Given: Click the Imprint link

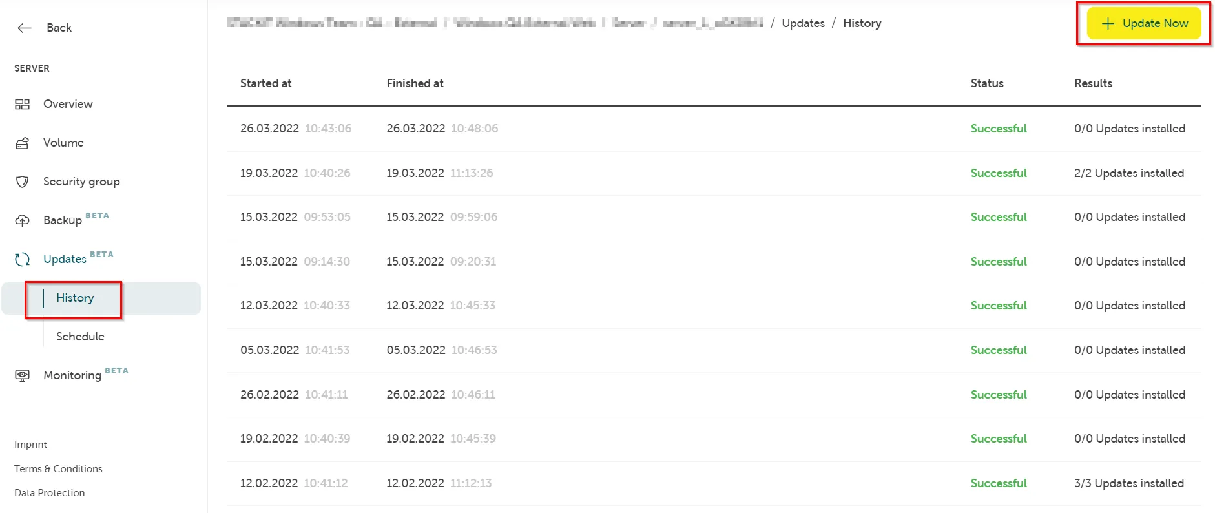Looking at the screenshot, I should point(30,444).
